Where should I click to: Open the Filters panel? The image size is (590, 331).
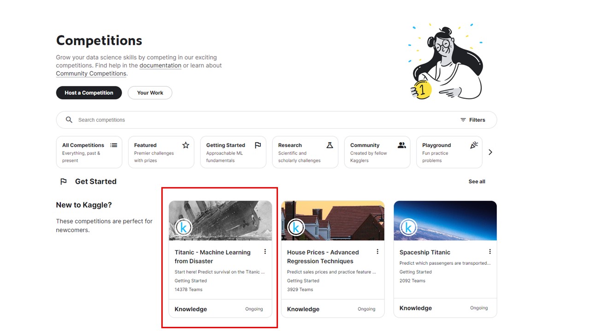click(x=474, y=120)
